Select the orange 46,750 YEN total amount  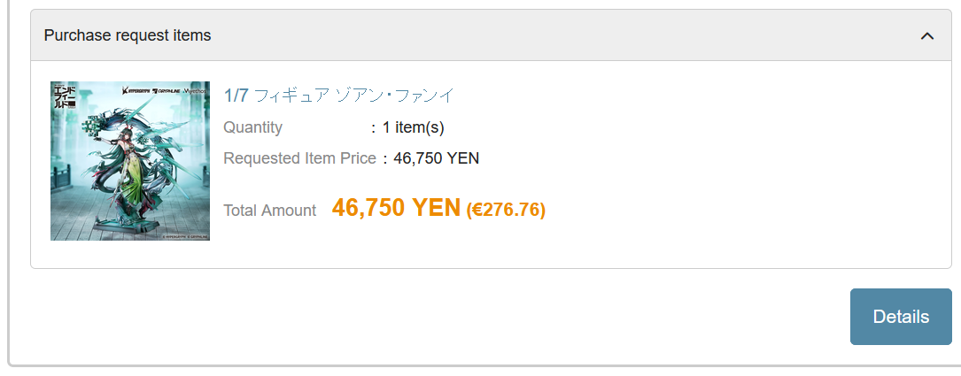point(396,208)
